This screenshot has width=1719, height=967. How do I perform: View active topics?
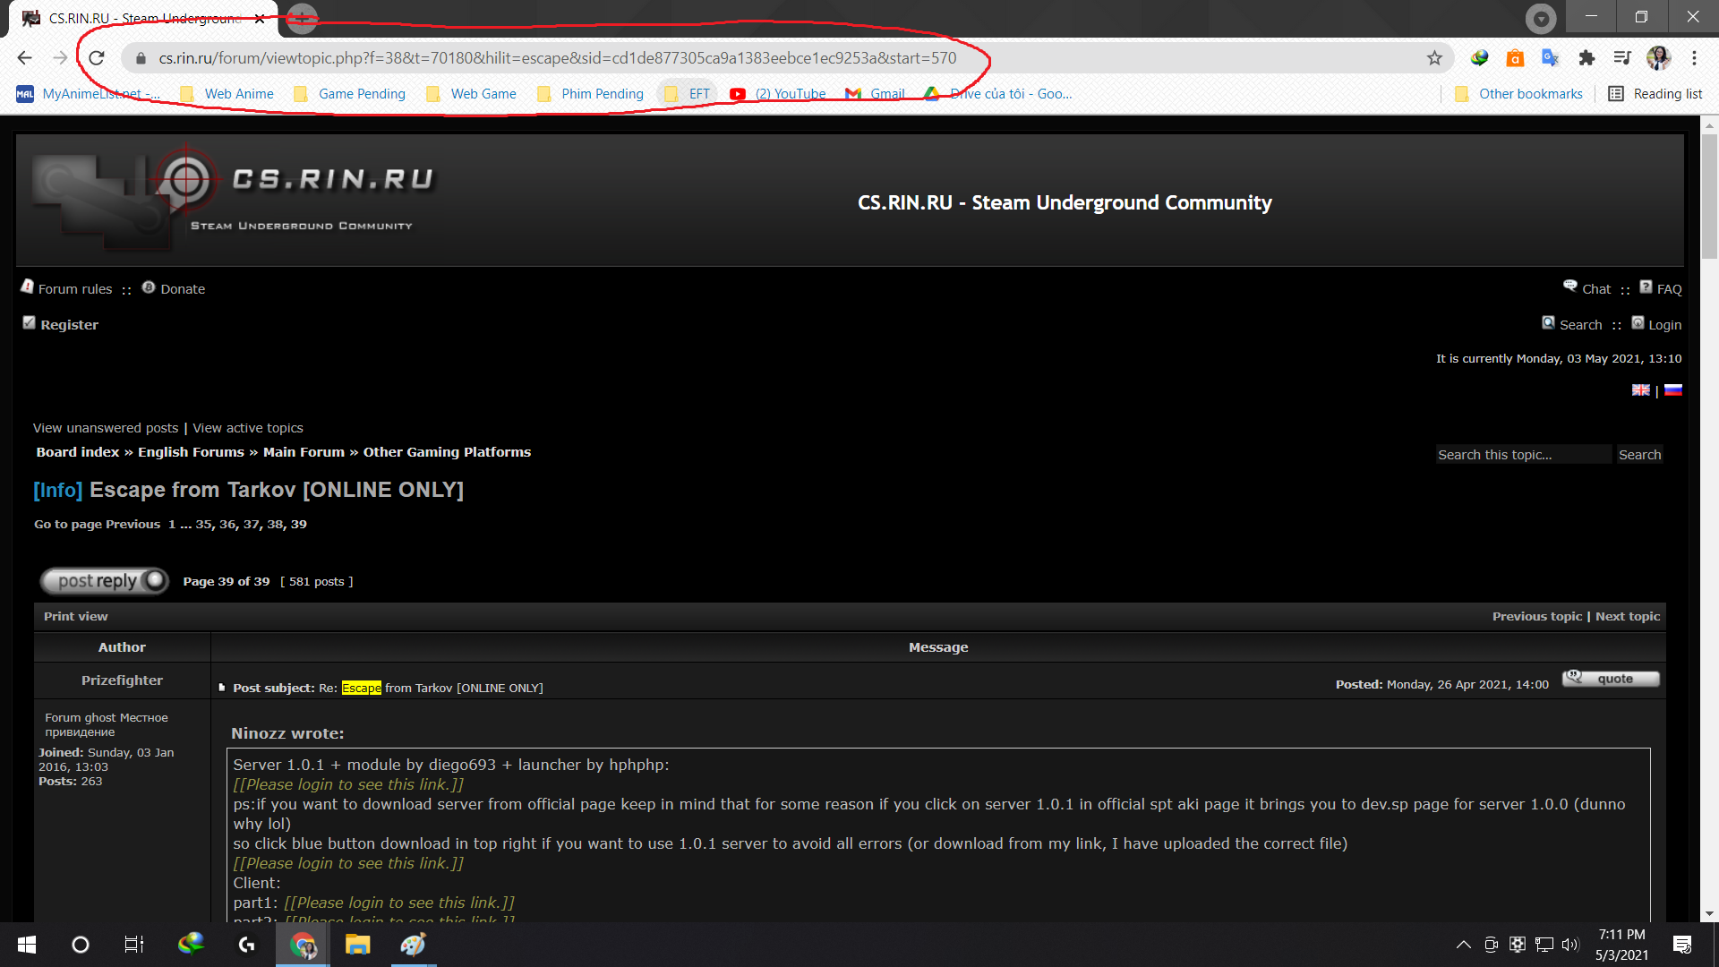(248, 428)
